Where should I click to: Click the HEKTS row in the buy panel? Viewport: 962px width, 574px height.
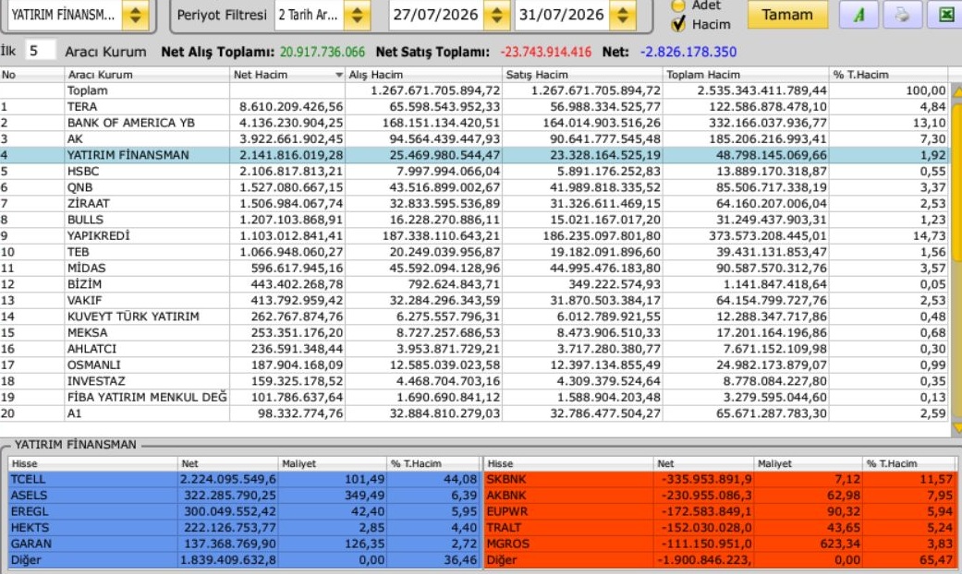[x=244, y=528]
